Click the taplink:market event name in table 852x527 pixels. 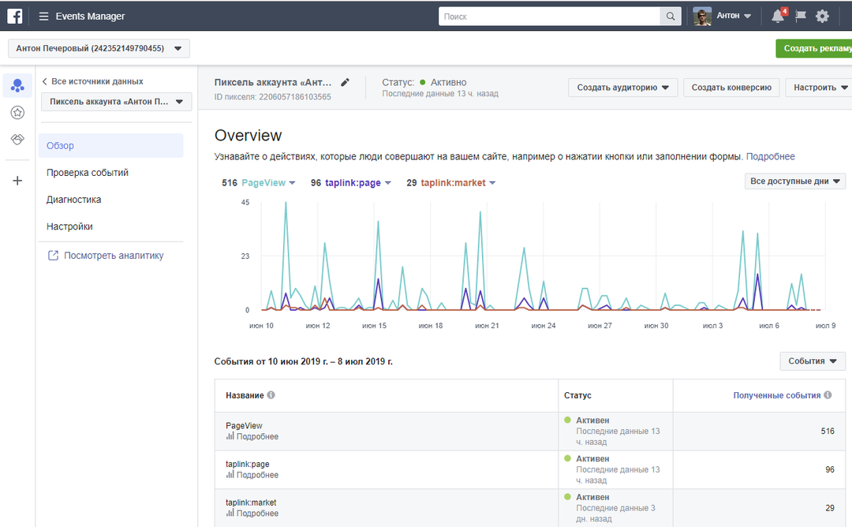[x=251, y=503]
